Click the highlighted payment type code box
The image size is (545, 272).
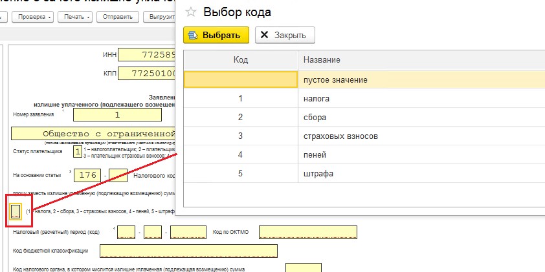coord(16,211)
